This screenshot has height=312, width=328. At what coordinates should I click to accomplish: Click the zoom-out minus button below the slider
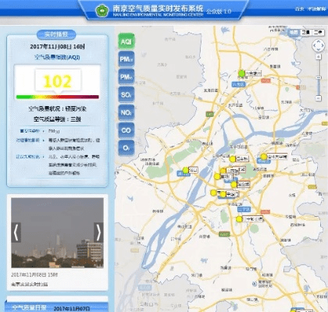[x=319, y=98]
